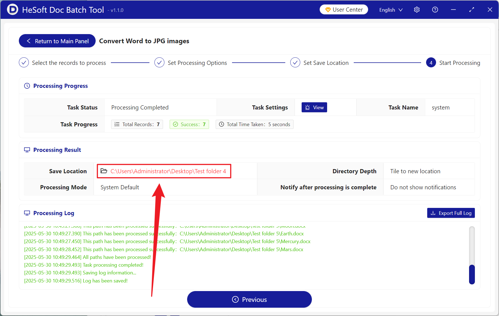Export the full log

(x=451, y=213)
